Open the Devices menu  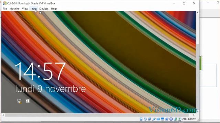click(44, 9)
